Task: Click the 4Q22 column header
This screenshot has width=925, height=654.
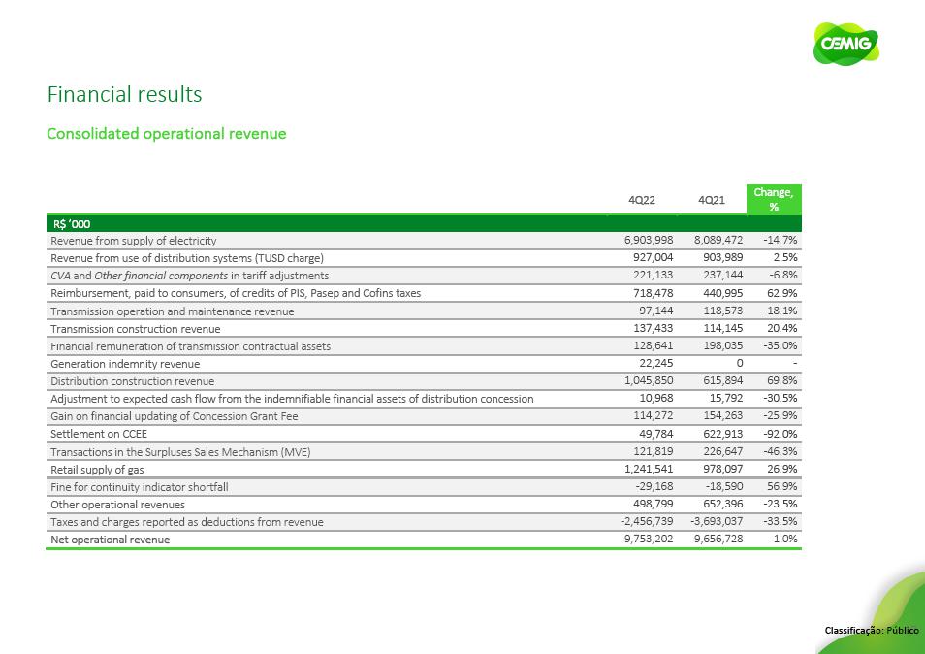Action: pyautogui.click(x=642, y=199)
